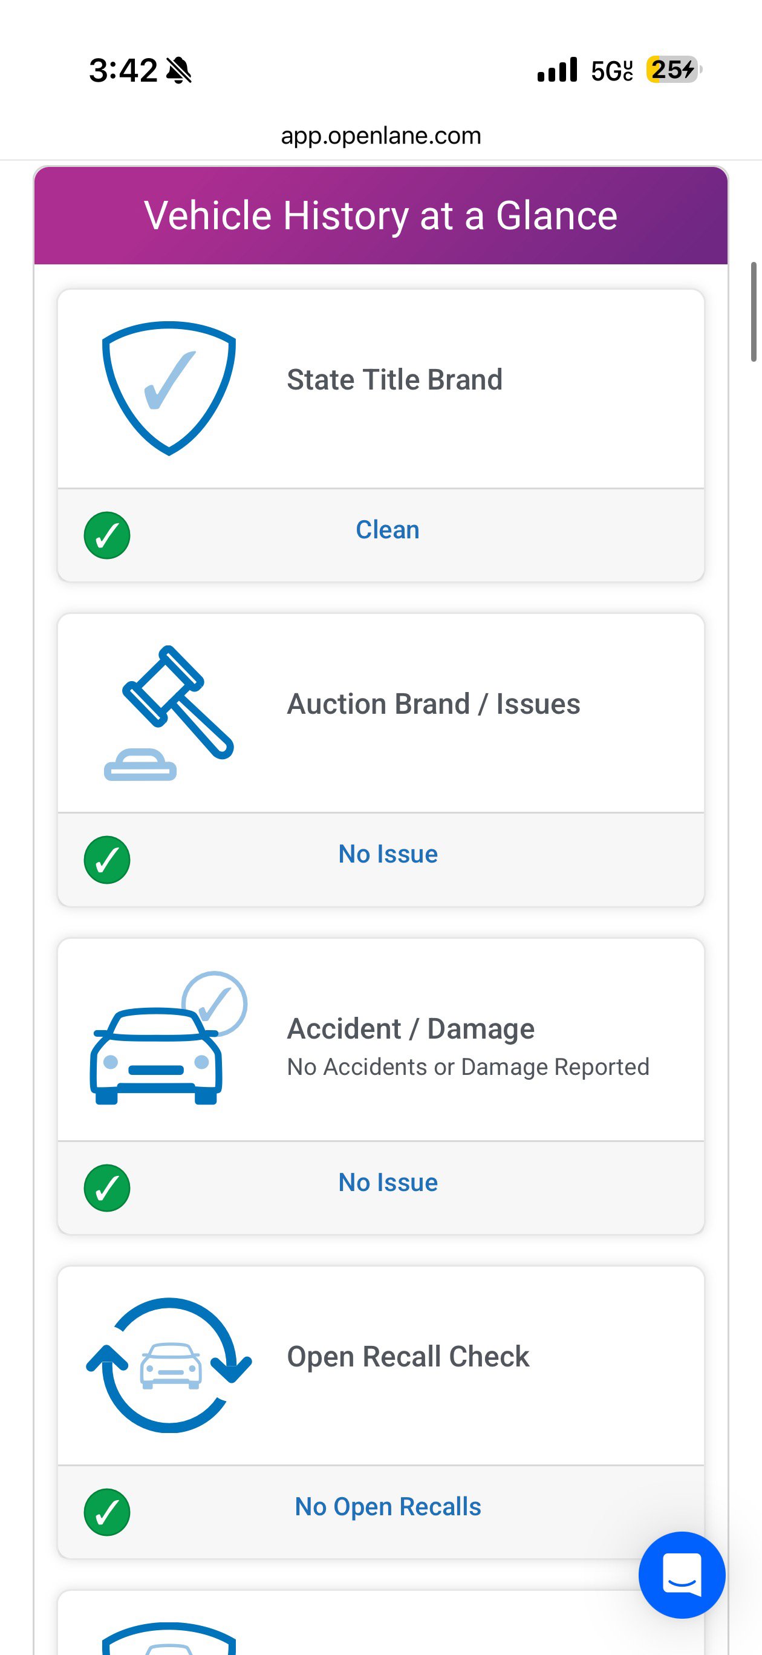Click the Open Recall Check circular arrows icon
This screenshot has width=762, height=1655.
(x=169, y=1365)
